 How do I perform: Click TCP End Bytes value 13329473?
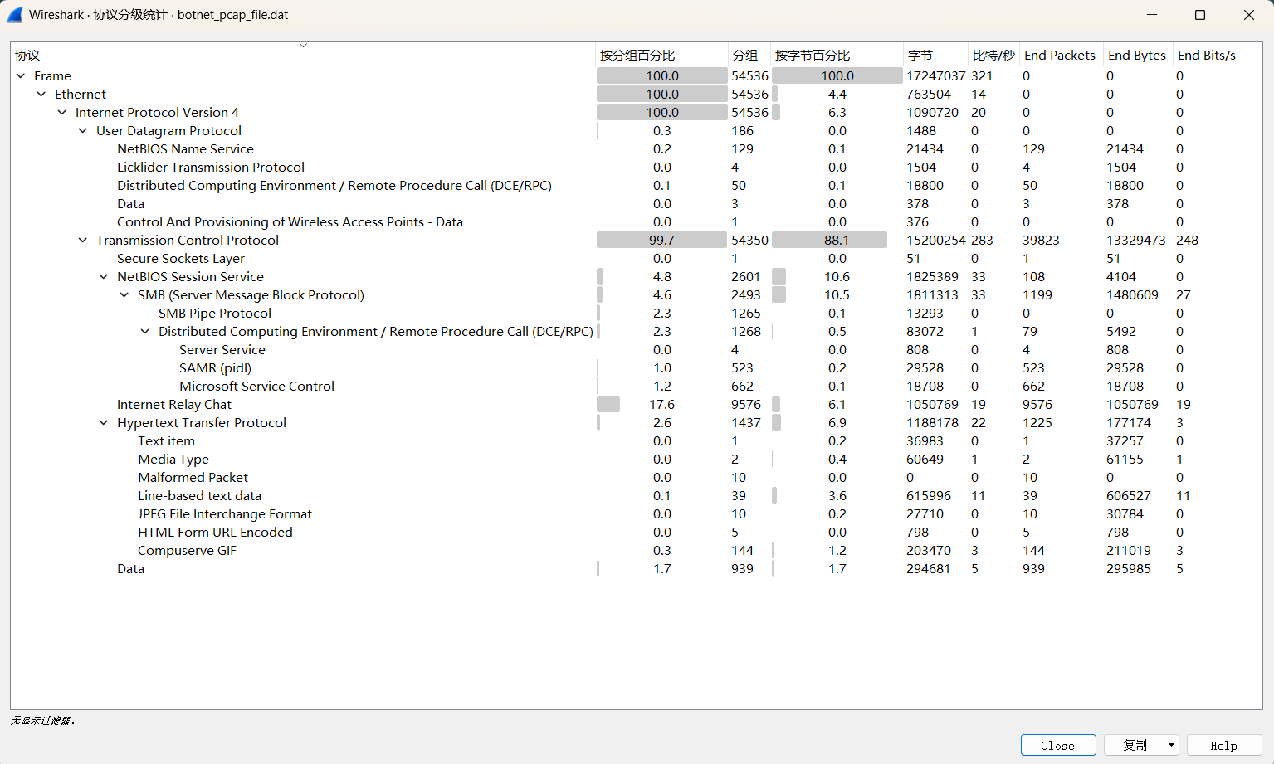(x=1136, y=241)
